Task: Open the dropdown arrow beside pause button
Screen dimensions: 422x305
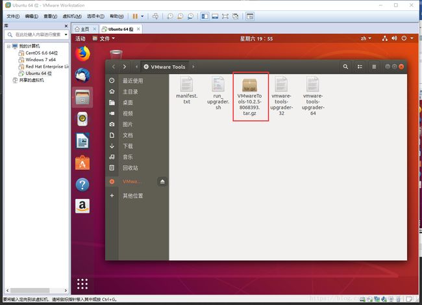Action: 142,16
